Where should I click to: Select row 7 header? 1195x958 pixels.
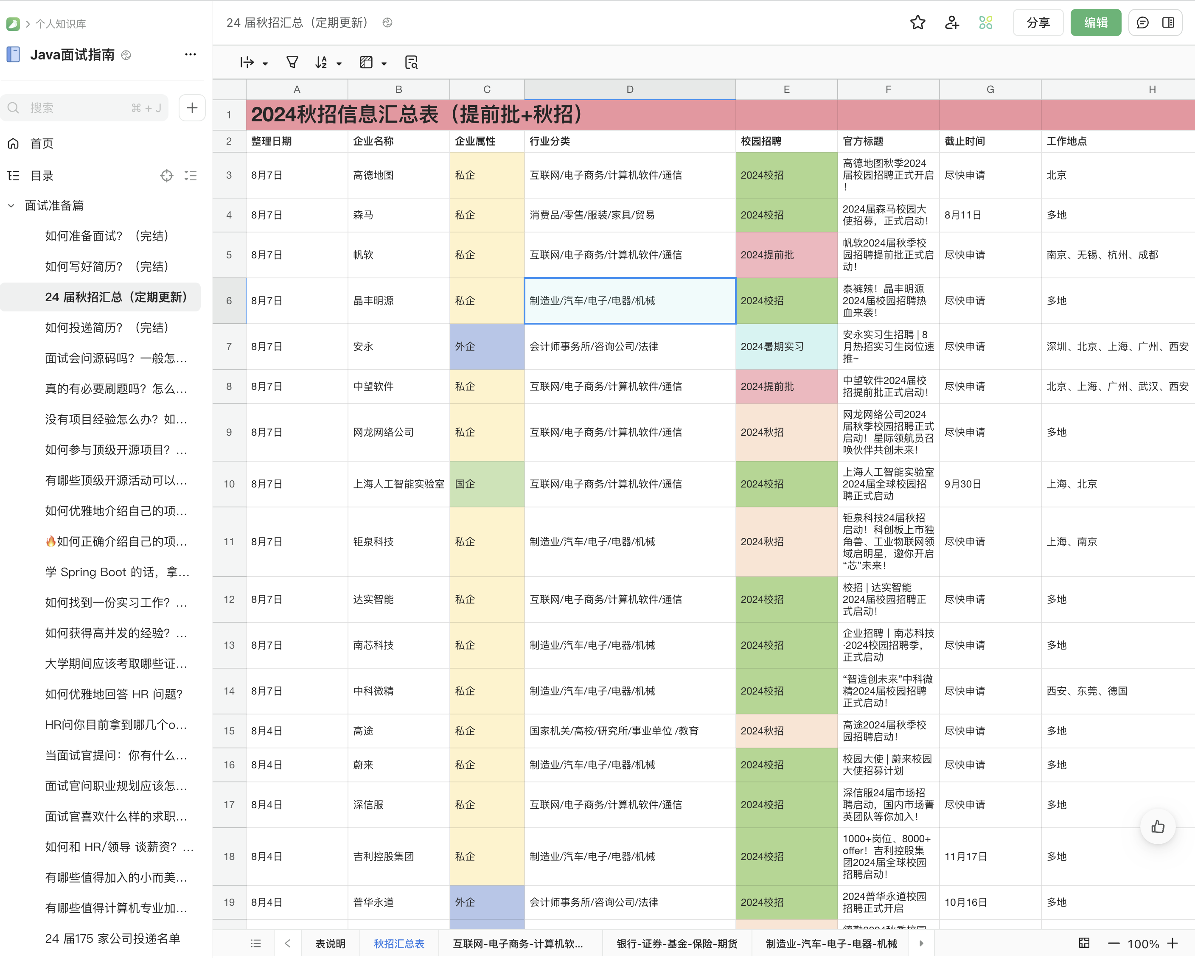point(229,346)
